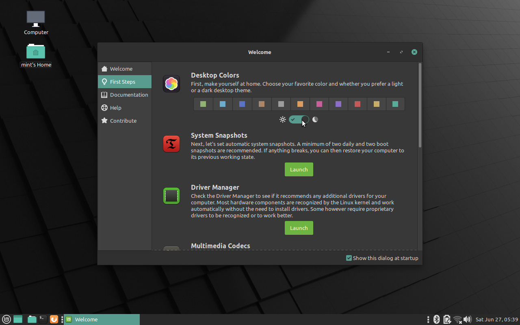Open the Contribute section
Screen dimensions: 520x325
123,121
